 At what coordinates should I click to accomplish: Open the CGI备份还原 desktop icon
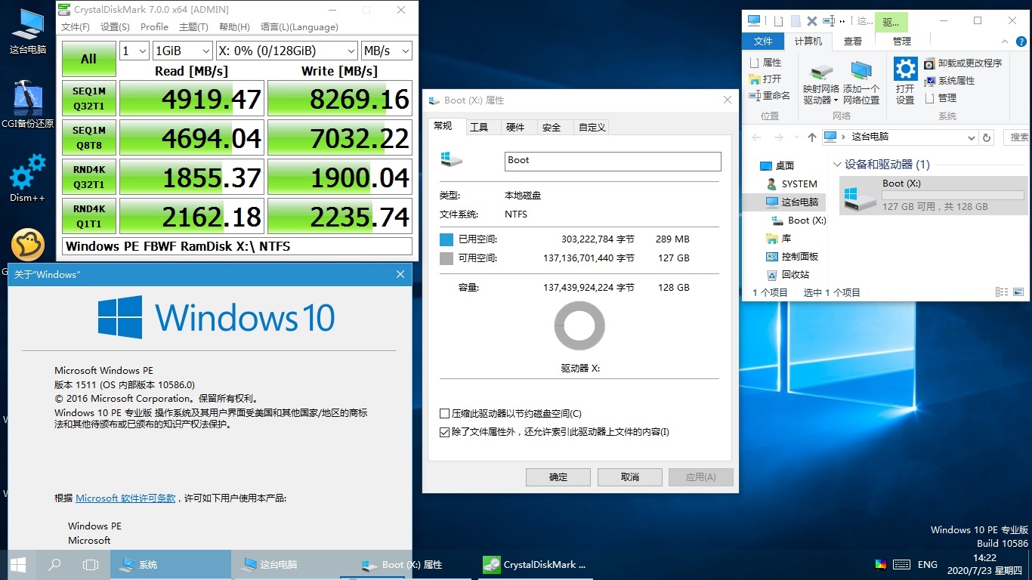click(x=27, y=104)
